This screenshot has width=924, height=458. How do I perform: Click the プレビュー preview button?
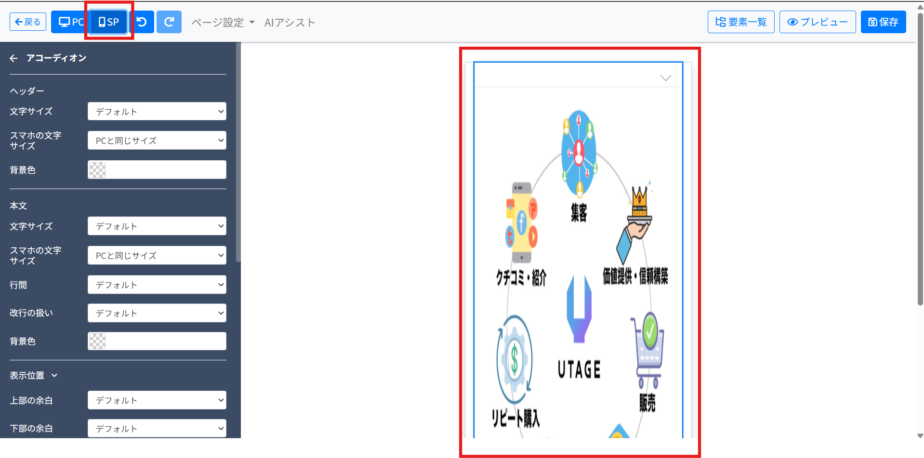click(818, 22)
